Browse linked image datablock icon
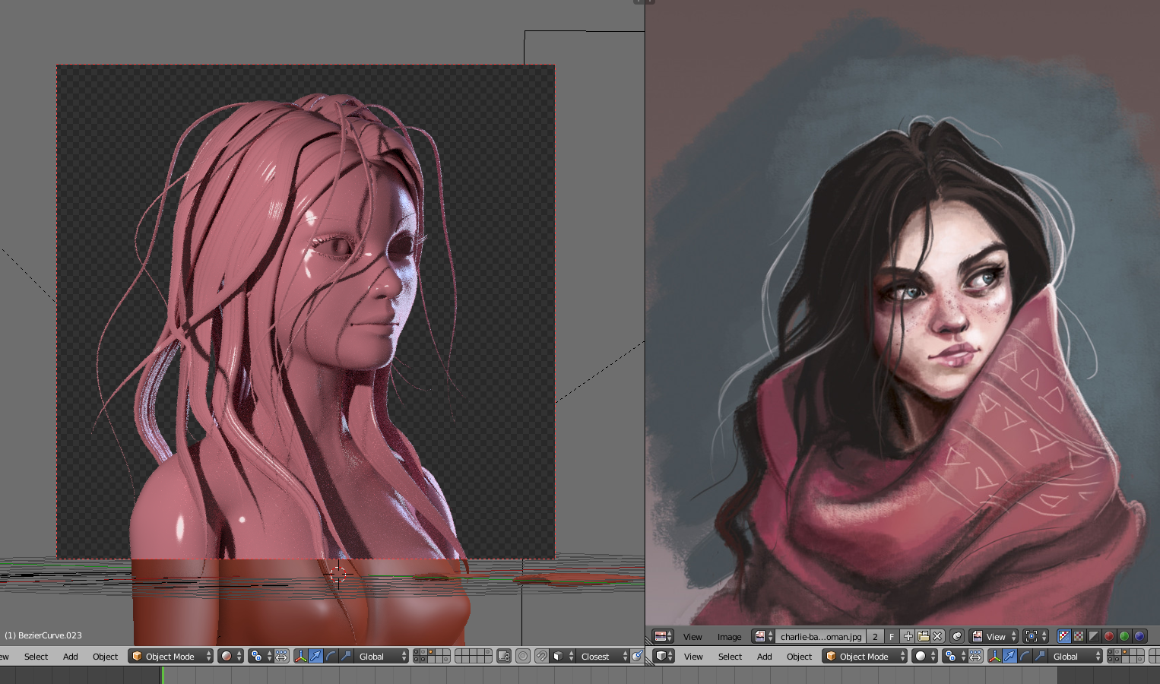This screenshot has width=1160, height=684. point(763,636)
